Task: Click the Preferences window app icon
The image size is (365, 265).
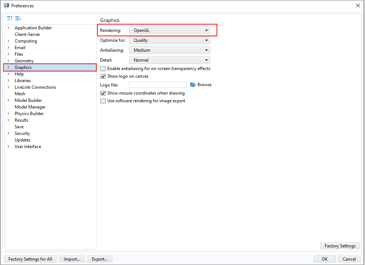Action: 6,5
